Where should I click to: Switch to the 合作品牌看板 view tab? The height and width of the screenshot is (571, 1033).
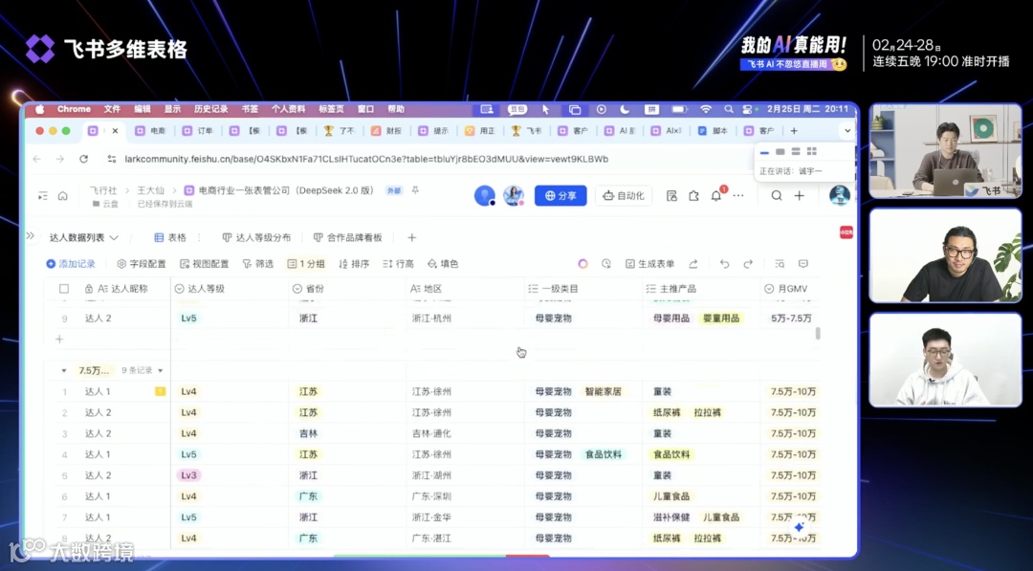tap(348, 237)
